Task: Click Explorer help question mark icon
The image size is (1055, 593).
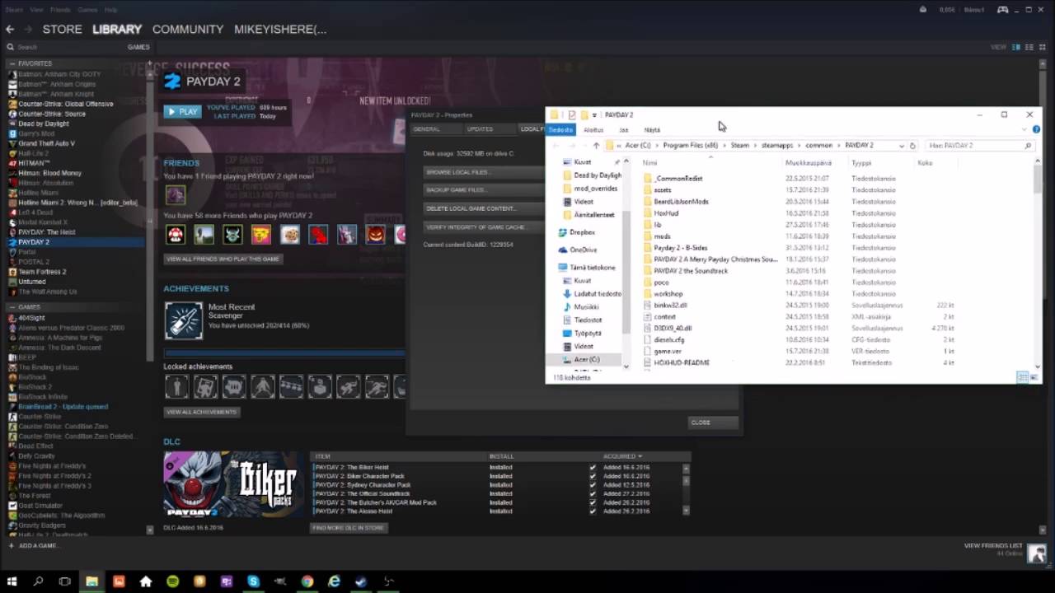Action: point(1036,129)
